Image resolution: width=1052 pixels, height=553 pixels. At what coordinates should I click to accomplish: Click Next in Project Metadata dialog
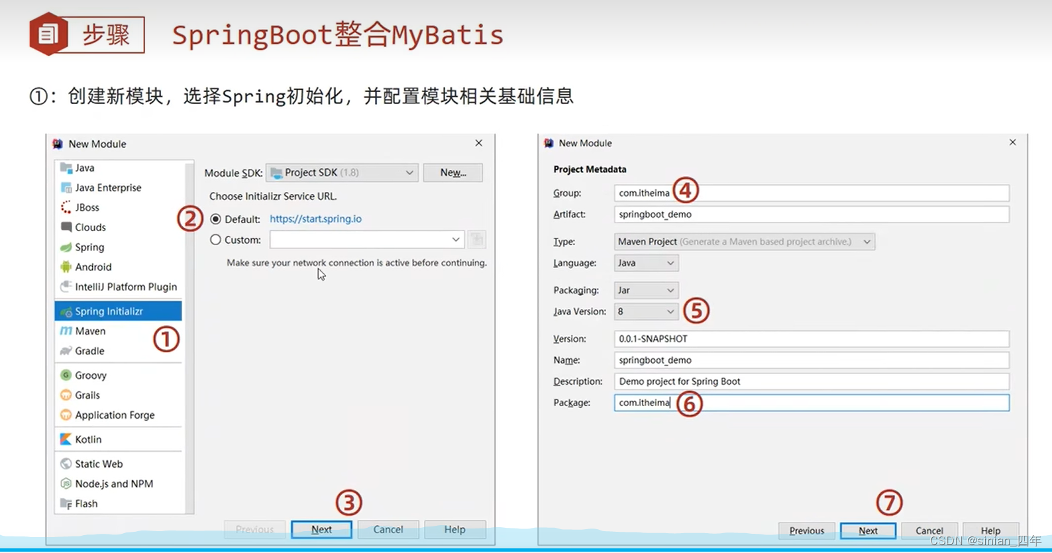click(x=868, y=531)
